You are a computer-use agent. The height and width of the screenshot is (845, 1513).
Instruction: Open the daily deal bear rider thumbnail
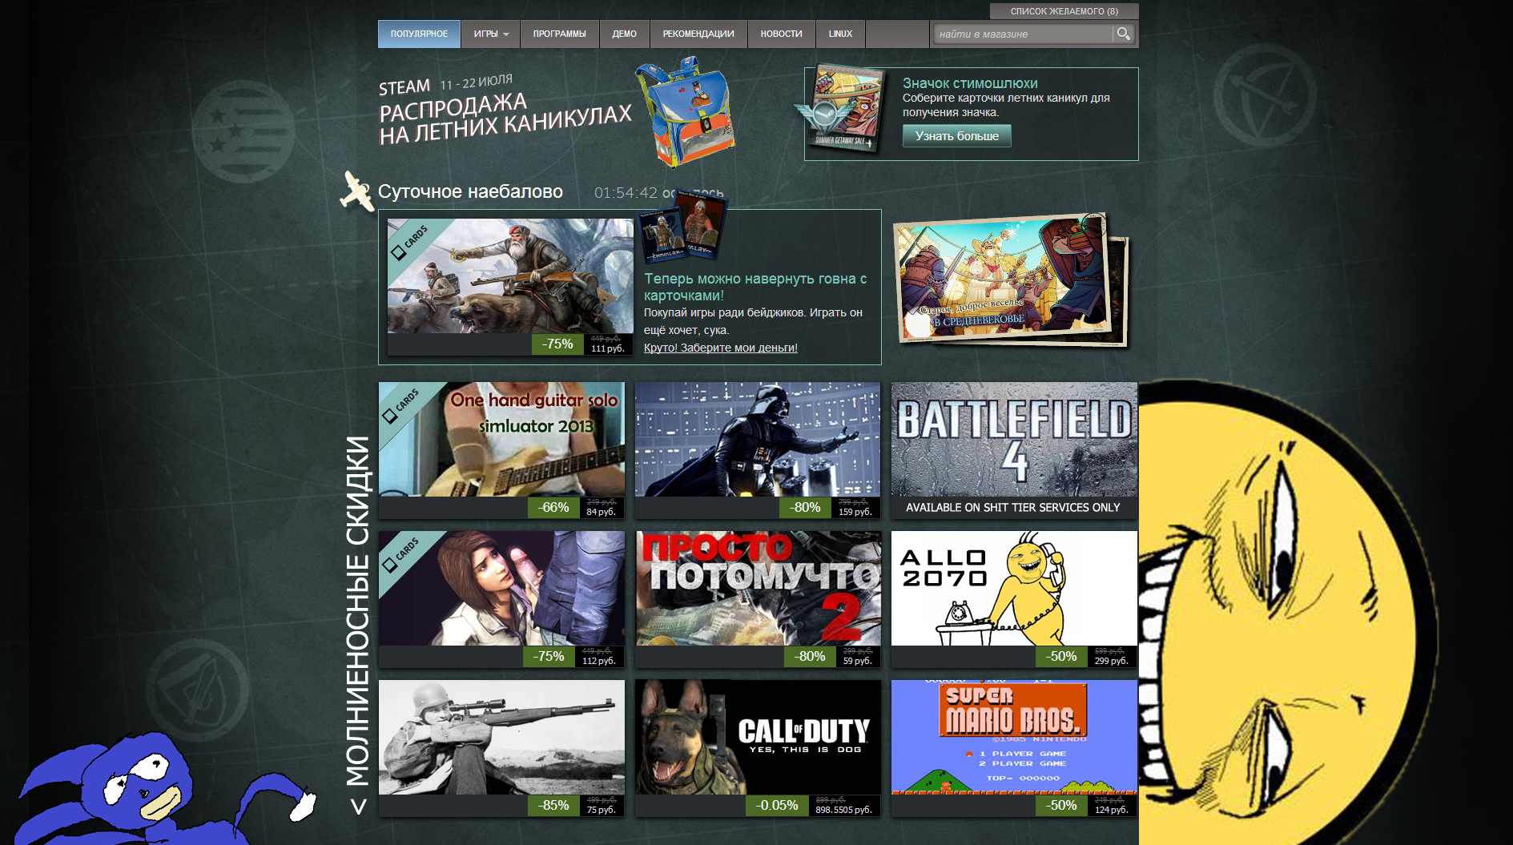[510, 276]
